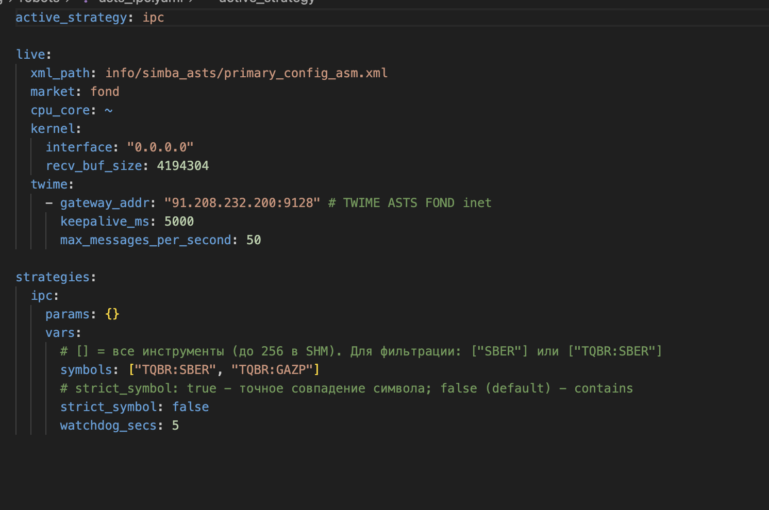Click the recv_buf_size key
Screen dimensions: 769x510
point(94,166)
